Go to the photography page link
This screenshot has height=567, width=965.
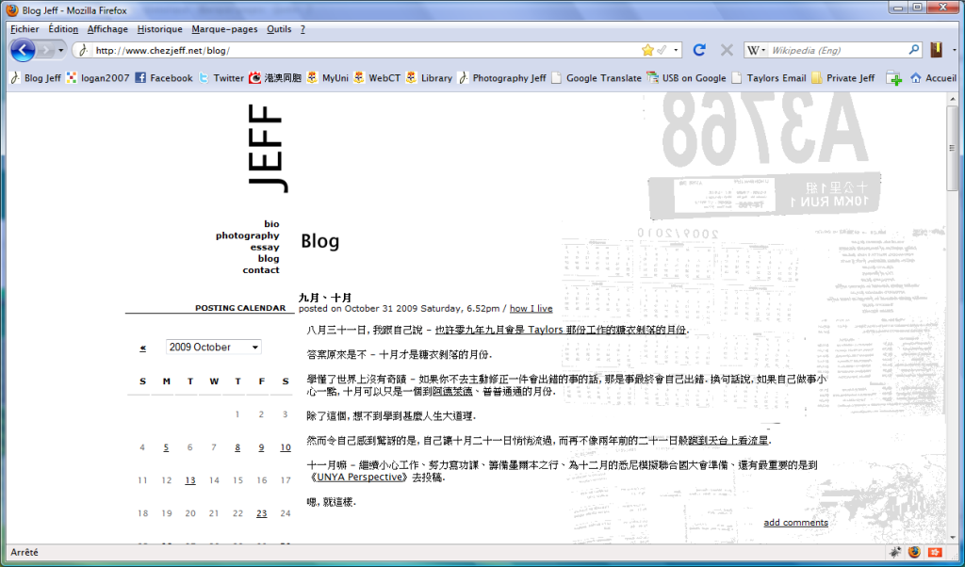[247, 235]
